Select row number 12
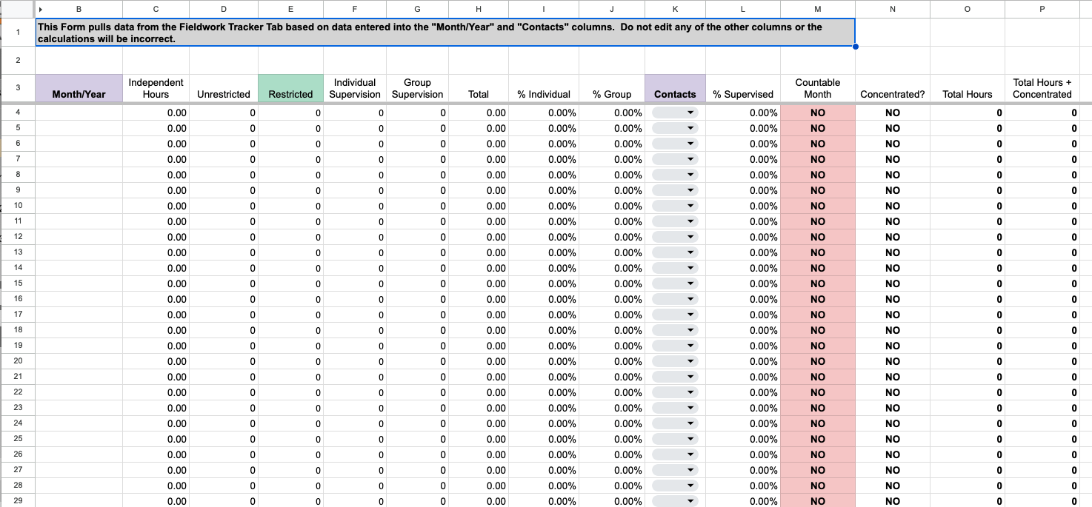 pyautogui.click(x=18, y=237)
